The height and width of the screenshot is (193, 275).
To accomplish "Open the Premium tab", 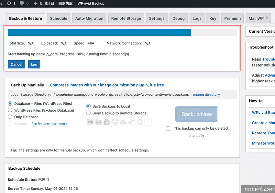I will point(233,18).
